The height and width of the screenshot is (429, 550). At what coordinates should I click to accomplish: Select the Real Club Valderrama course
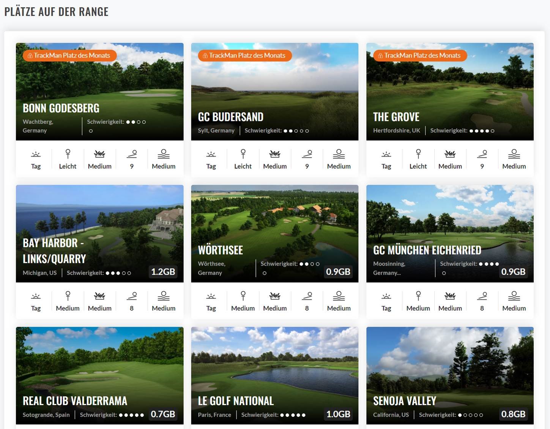(100, 375)
